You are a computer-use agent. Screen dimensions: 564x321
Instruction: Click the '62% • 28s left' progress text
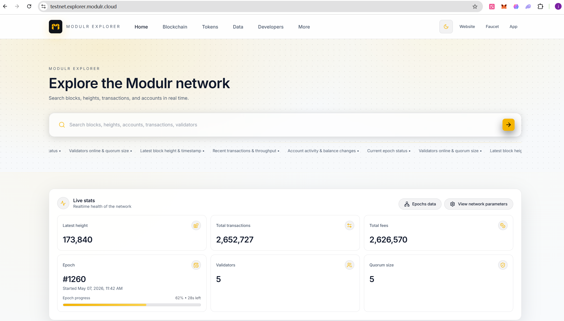188,298
